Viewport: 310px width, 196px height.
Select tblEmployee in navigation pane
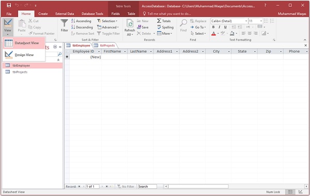pyautogui.click(x=33, y=66)
